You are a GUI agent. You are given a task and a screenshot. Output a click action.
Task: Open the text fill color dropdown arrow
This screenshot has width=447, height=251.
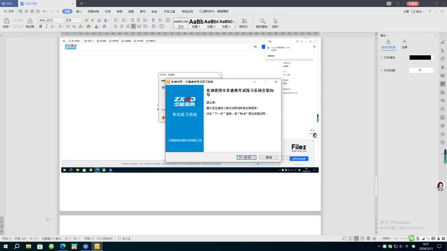click(x=433, y=58)
